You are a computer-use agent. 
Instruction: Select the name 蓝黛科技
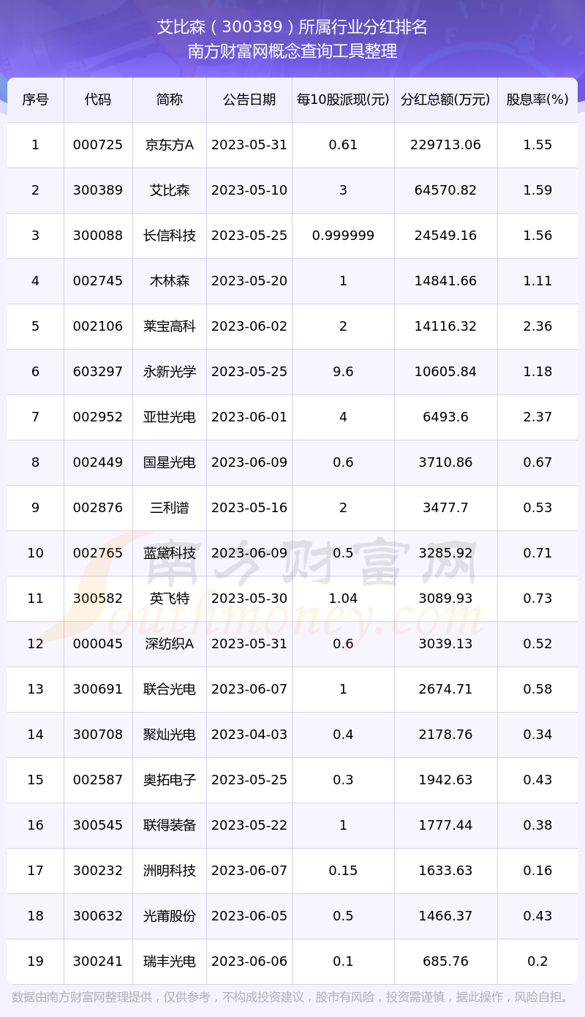(x=170, y=553)
